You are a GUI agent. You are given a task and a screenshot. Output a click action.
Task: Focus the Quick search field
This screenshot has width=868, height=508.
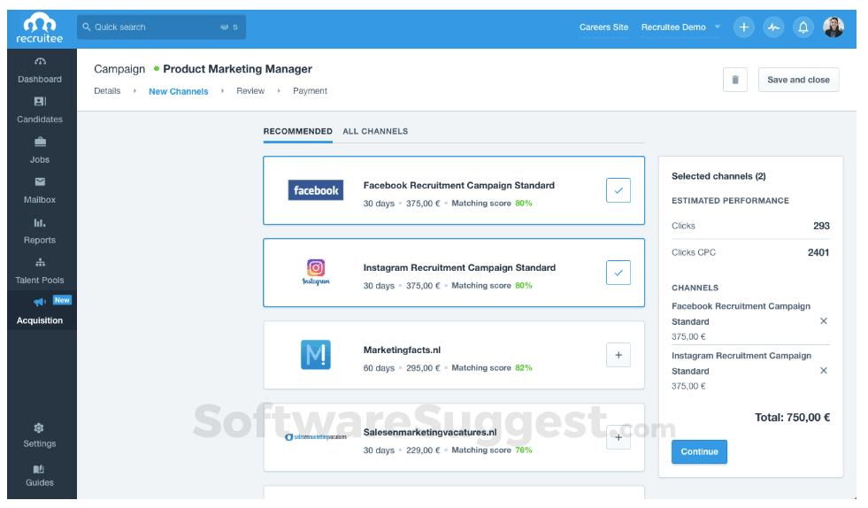tap(161, 27)
